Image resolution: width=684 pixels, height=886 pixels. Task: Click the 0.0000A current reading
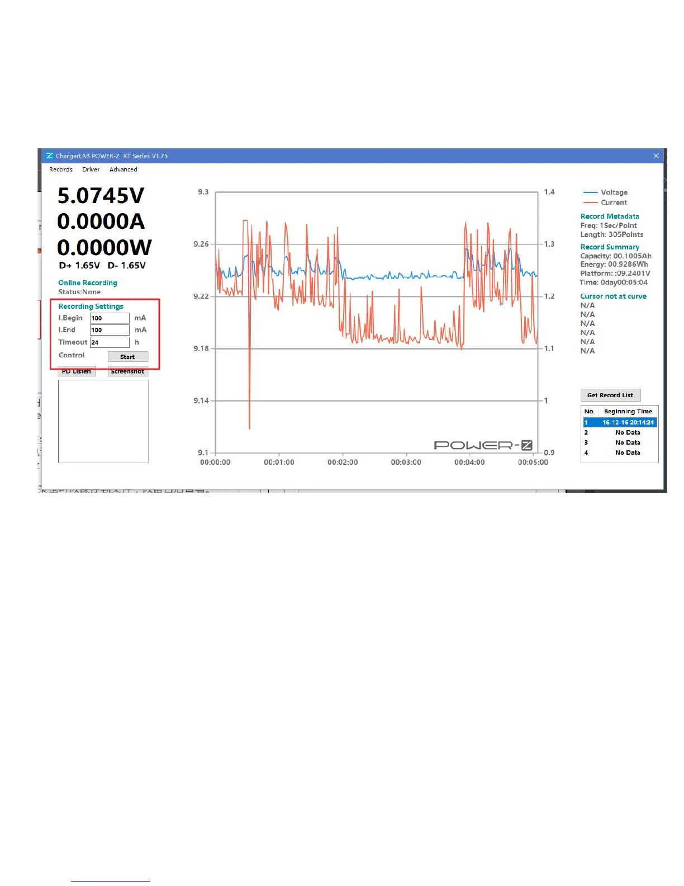[101, 221]
